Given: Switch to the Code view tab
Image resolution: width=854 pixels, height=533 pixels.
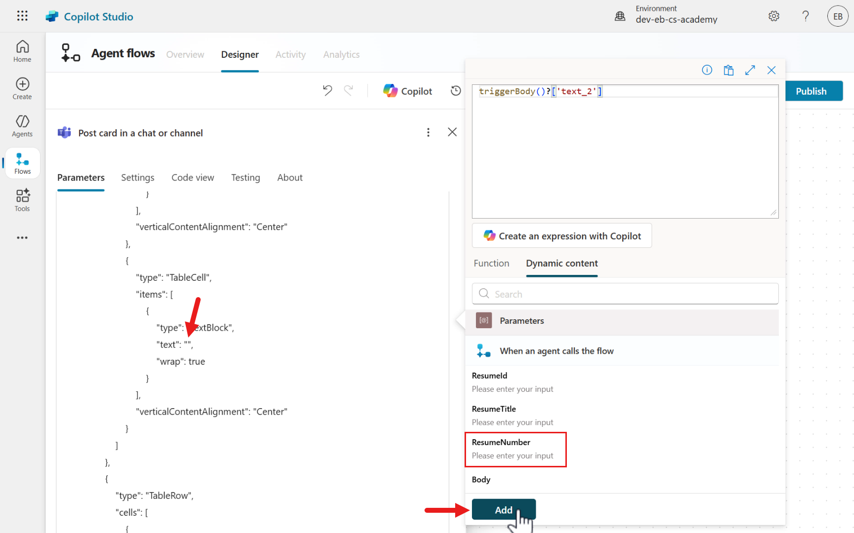Looking at the screenshot, I should (x=193, y=178).
